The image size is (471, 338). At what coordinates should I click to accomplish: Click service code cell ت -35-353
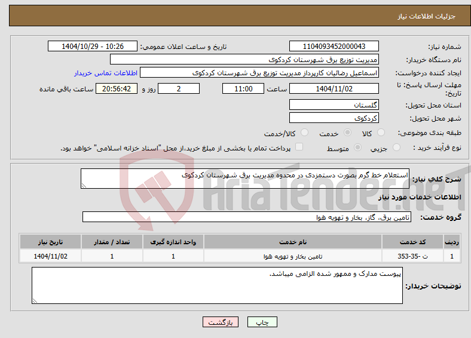click(413, 256)
